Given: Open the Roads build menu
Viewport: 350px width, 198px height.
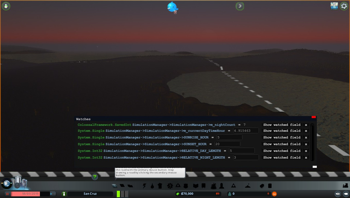Looking at the screenshot, I should (x=114, y=186).
